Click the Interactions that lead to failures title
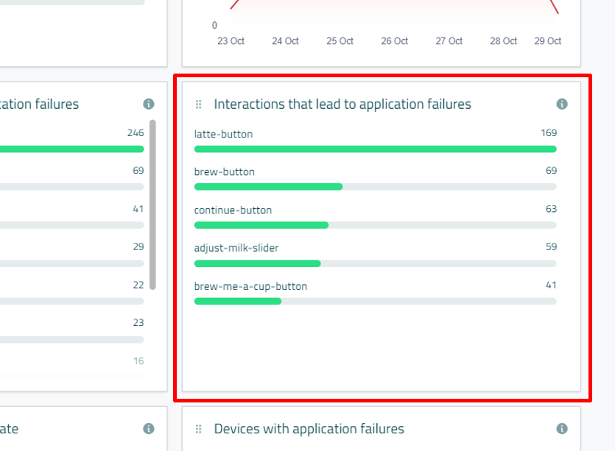The image size is (615, 451). click(342, 104)
